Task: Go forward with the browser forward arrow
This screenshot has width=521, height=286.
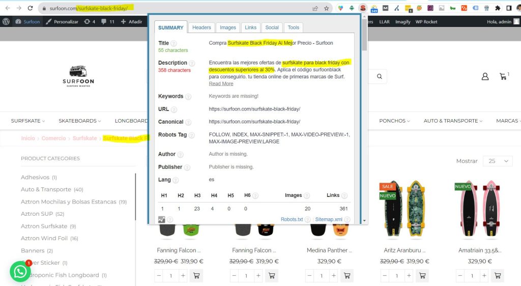Action: click(19, 8)
